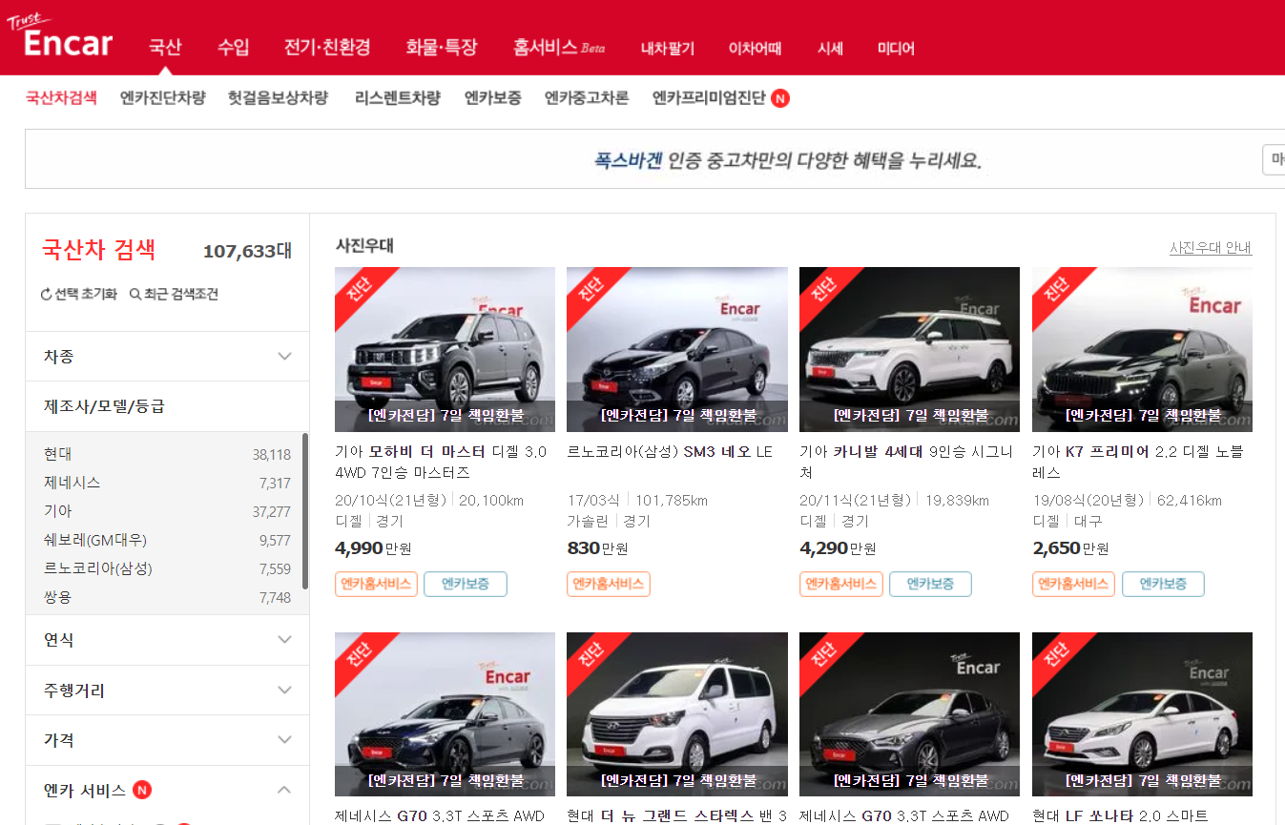The image size is (1285, 825).
Task: Click the red N badge next to 엔카프리미엄진단
Action: point(780,98)
